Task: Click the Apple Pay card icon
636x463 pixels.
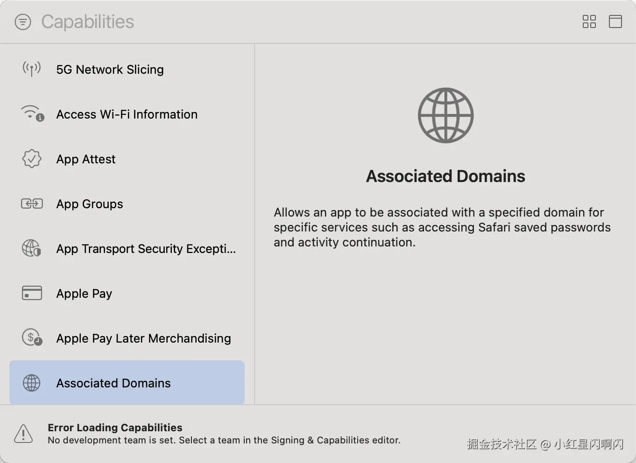Action: pyautogui.click(x=32, y=293)
